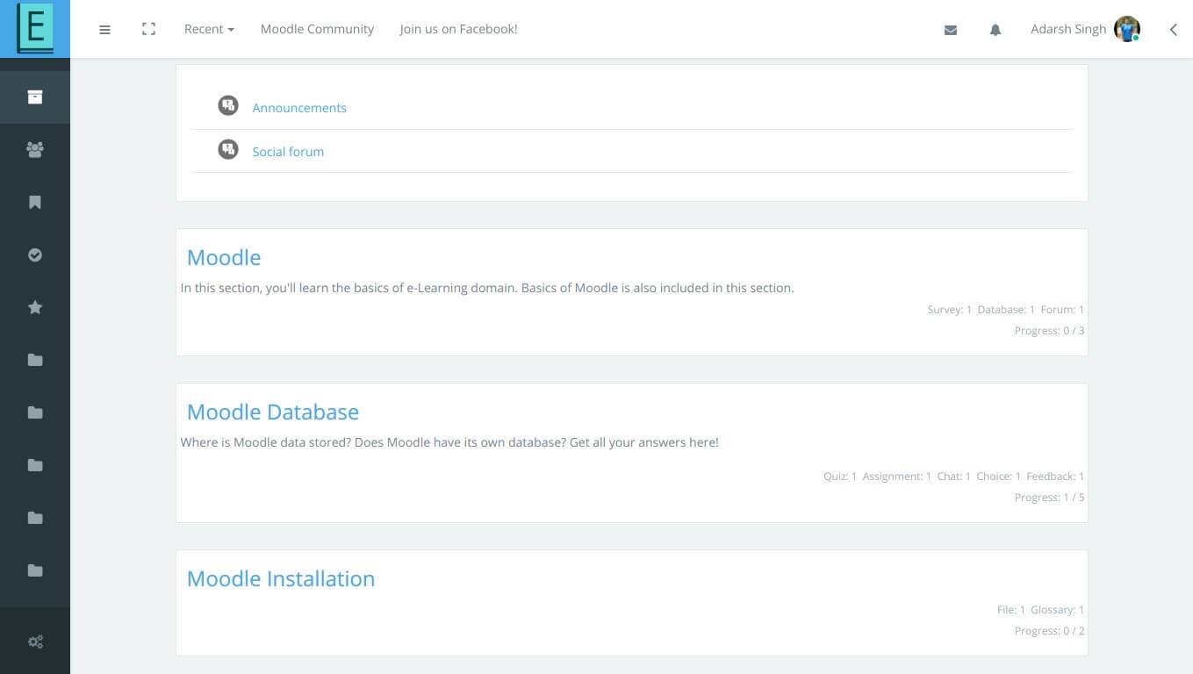Open the notifications bell icon
This screenshot has width=1193, height=674.
click(995, 30)
